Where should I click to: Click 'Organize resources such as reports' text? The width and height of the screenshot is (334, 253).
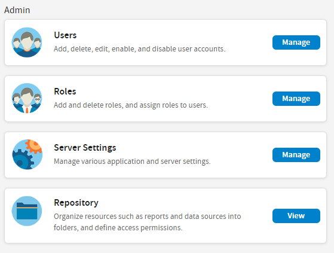pyautogui.click(x=147, y=222)
